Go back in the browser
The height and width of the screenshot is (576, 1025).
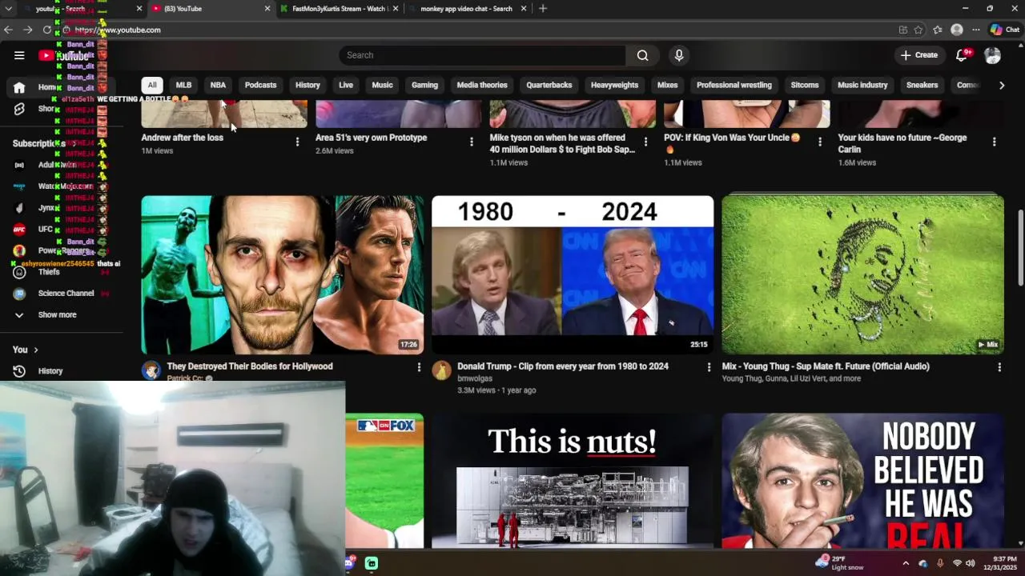(x=8, y=30)
